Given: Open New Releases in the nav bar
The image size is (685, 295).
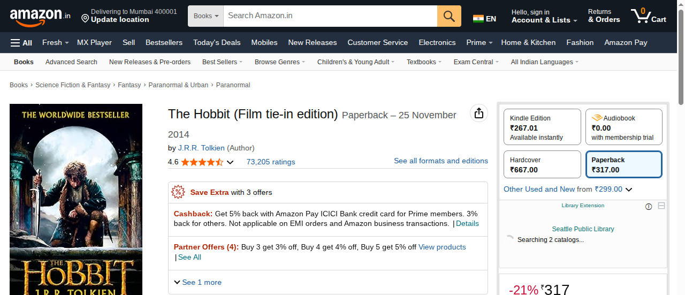Looking at the screenshot, I should (x=313, y=43).
